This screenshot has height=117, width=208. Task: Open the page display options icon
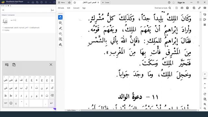(x=205, y=99)
